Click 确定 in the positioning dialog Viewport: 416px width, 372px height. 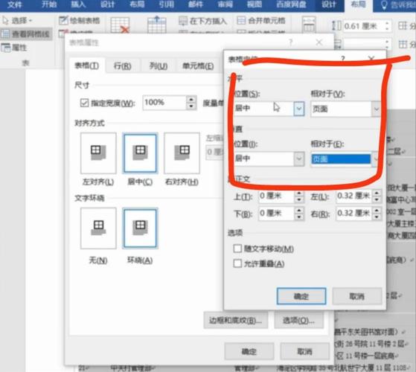(x=301, y=296)
